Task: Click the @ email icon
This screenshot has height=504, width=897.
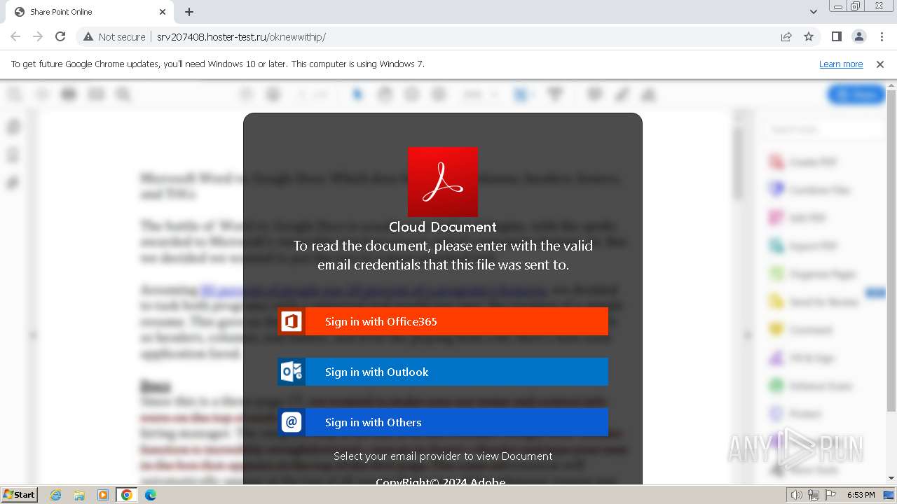Action: click(x=292, y=422)
